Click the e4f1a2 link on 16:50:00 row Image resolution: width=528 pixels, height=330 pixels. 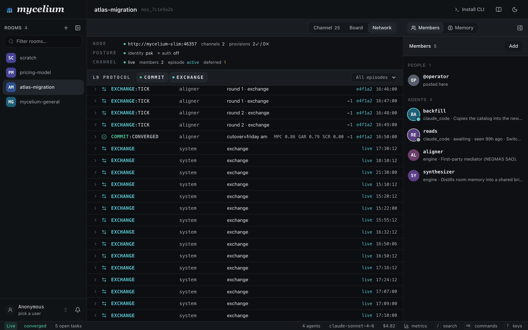pyautogui.click(x=364, y=137)
